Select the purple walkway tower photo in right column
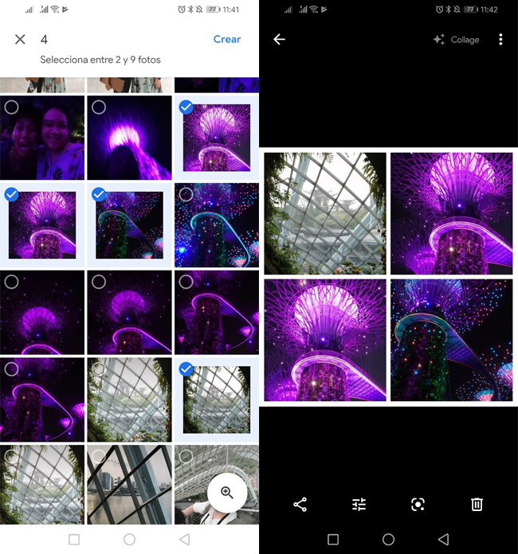Screen dimensions: 518x554 [217, 312]
